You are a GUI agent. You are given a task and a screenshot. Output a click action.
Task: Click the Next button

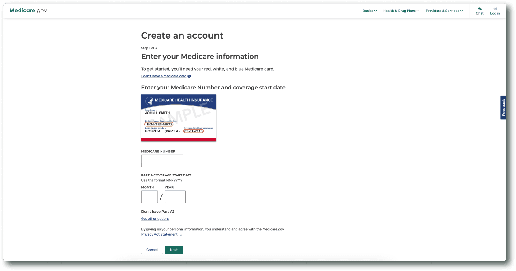click(174, 250)
